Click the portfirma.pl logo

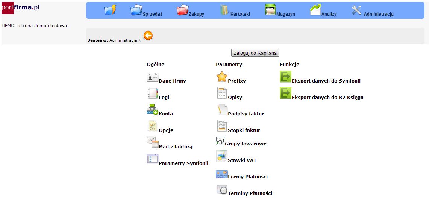point(21,7)
